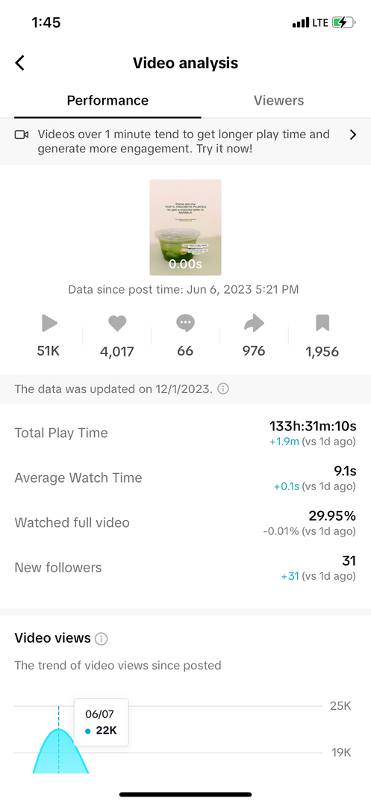Tap the back arrow icon

[x=20, y=63]
